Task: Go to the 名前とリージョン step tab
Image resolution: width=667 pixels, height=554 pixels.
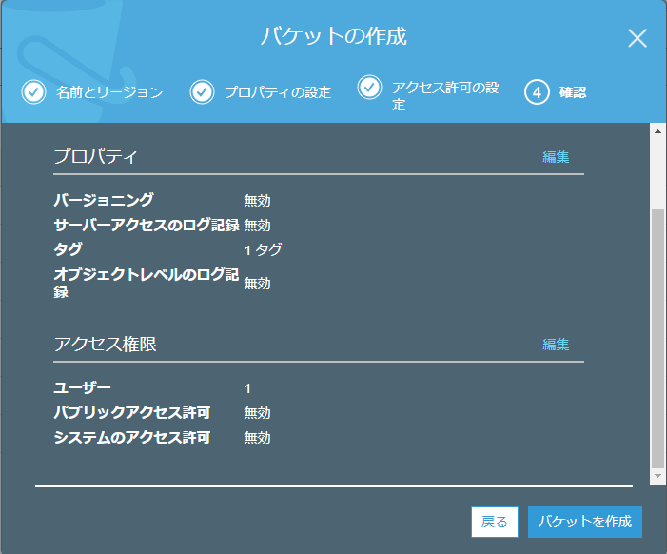Action: pos(109,92)
